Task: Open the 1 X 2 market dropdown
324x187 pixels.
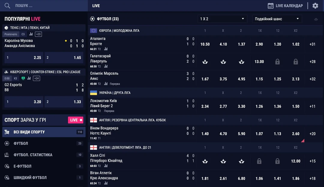Action: point(222,19)
